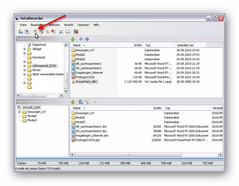Click the explorer tree scroll down arrow
This screenshot has width=239, height=186.
pyautogui.click(x=66, y=91)
